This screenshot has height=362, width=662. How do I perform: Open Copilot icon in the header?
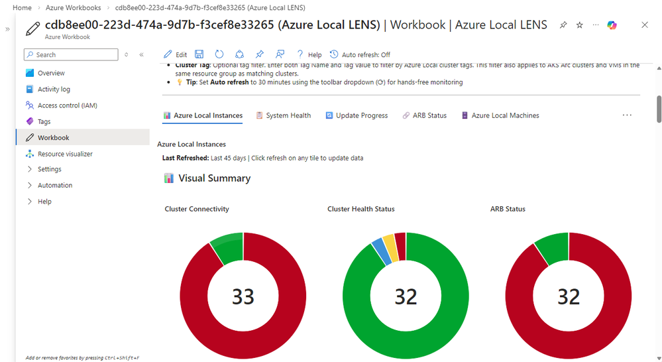(612, 25)
